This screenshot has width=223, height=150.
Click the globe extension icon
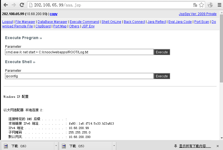[x=210, y=5]
